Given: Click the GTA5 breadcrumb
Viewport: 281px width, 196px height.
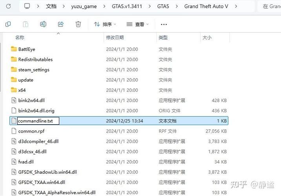Looking at the screenshot, I should click(163, 6).
